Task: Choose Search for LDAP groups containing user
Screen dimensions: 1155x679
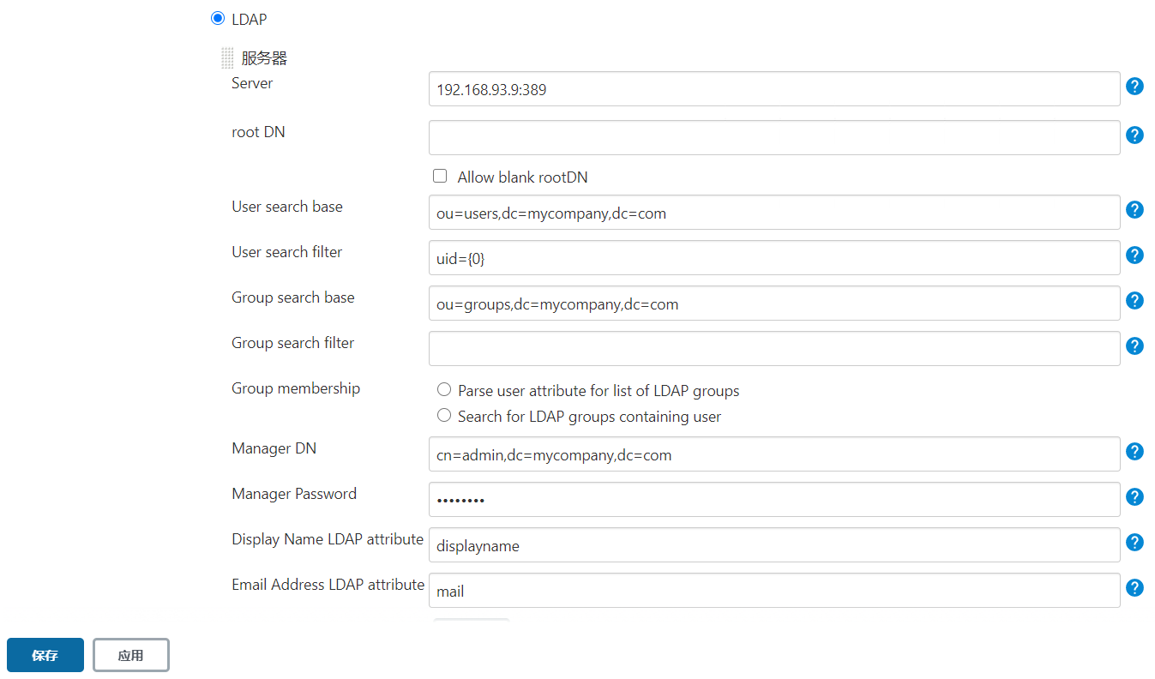Action: tap(444, 416)
